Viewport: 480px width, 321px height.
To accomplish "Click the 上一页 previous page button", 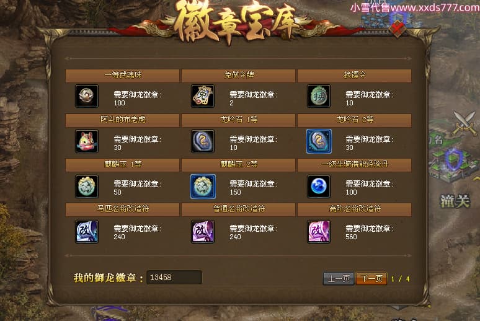I will pos(339,278).
